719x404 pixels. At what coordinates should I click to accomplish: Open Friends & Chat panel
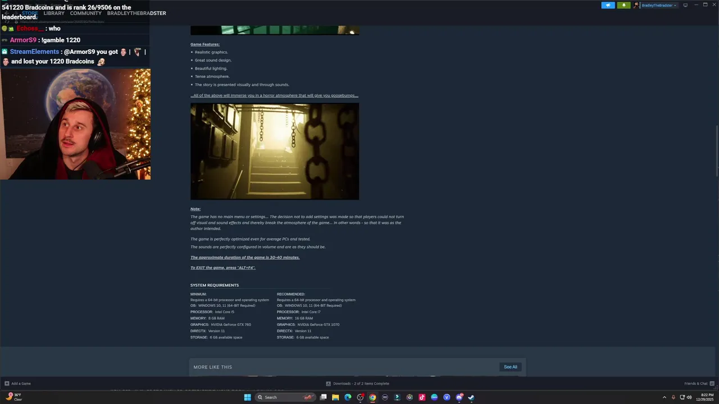tap(699, 384)
